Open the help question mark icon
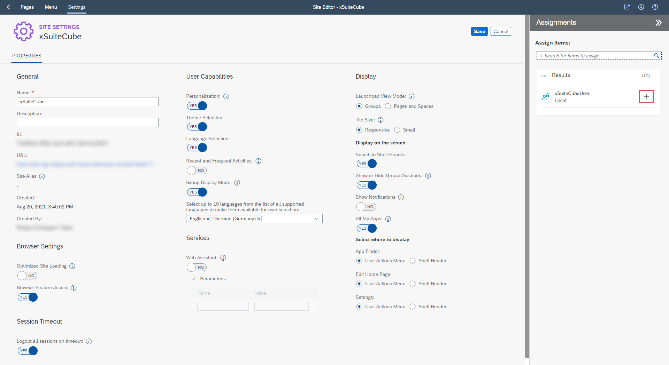 (655, 7)
